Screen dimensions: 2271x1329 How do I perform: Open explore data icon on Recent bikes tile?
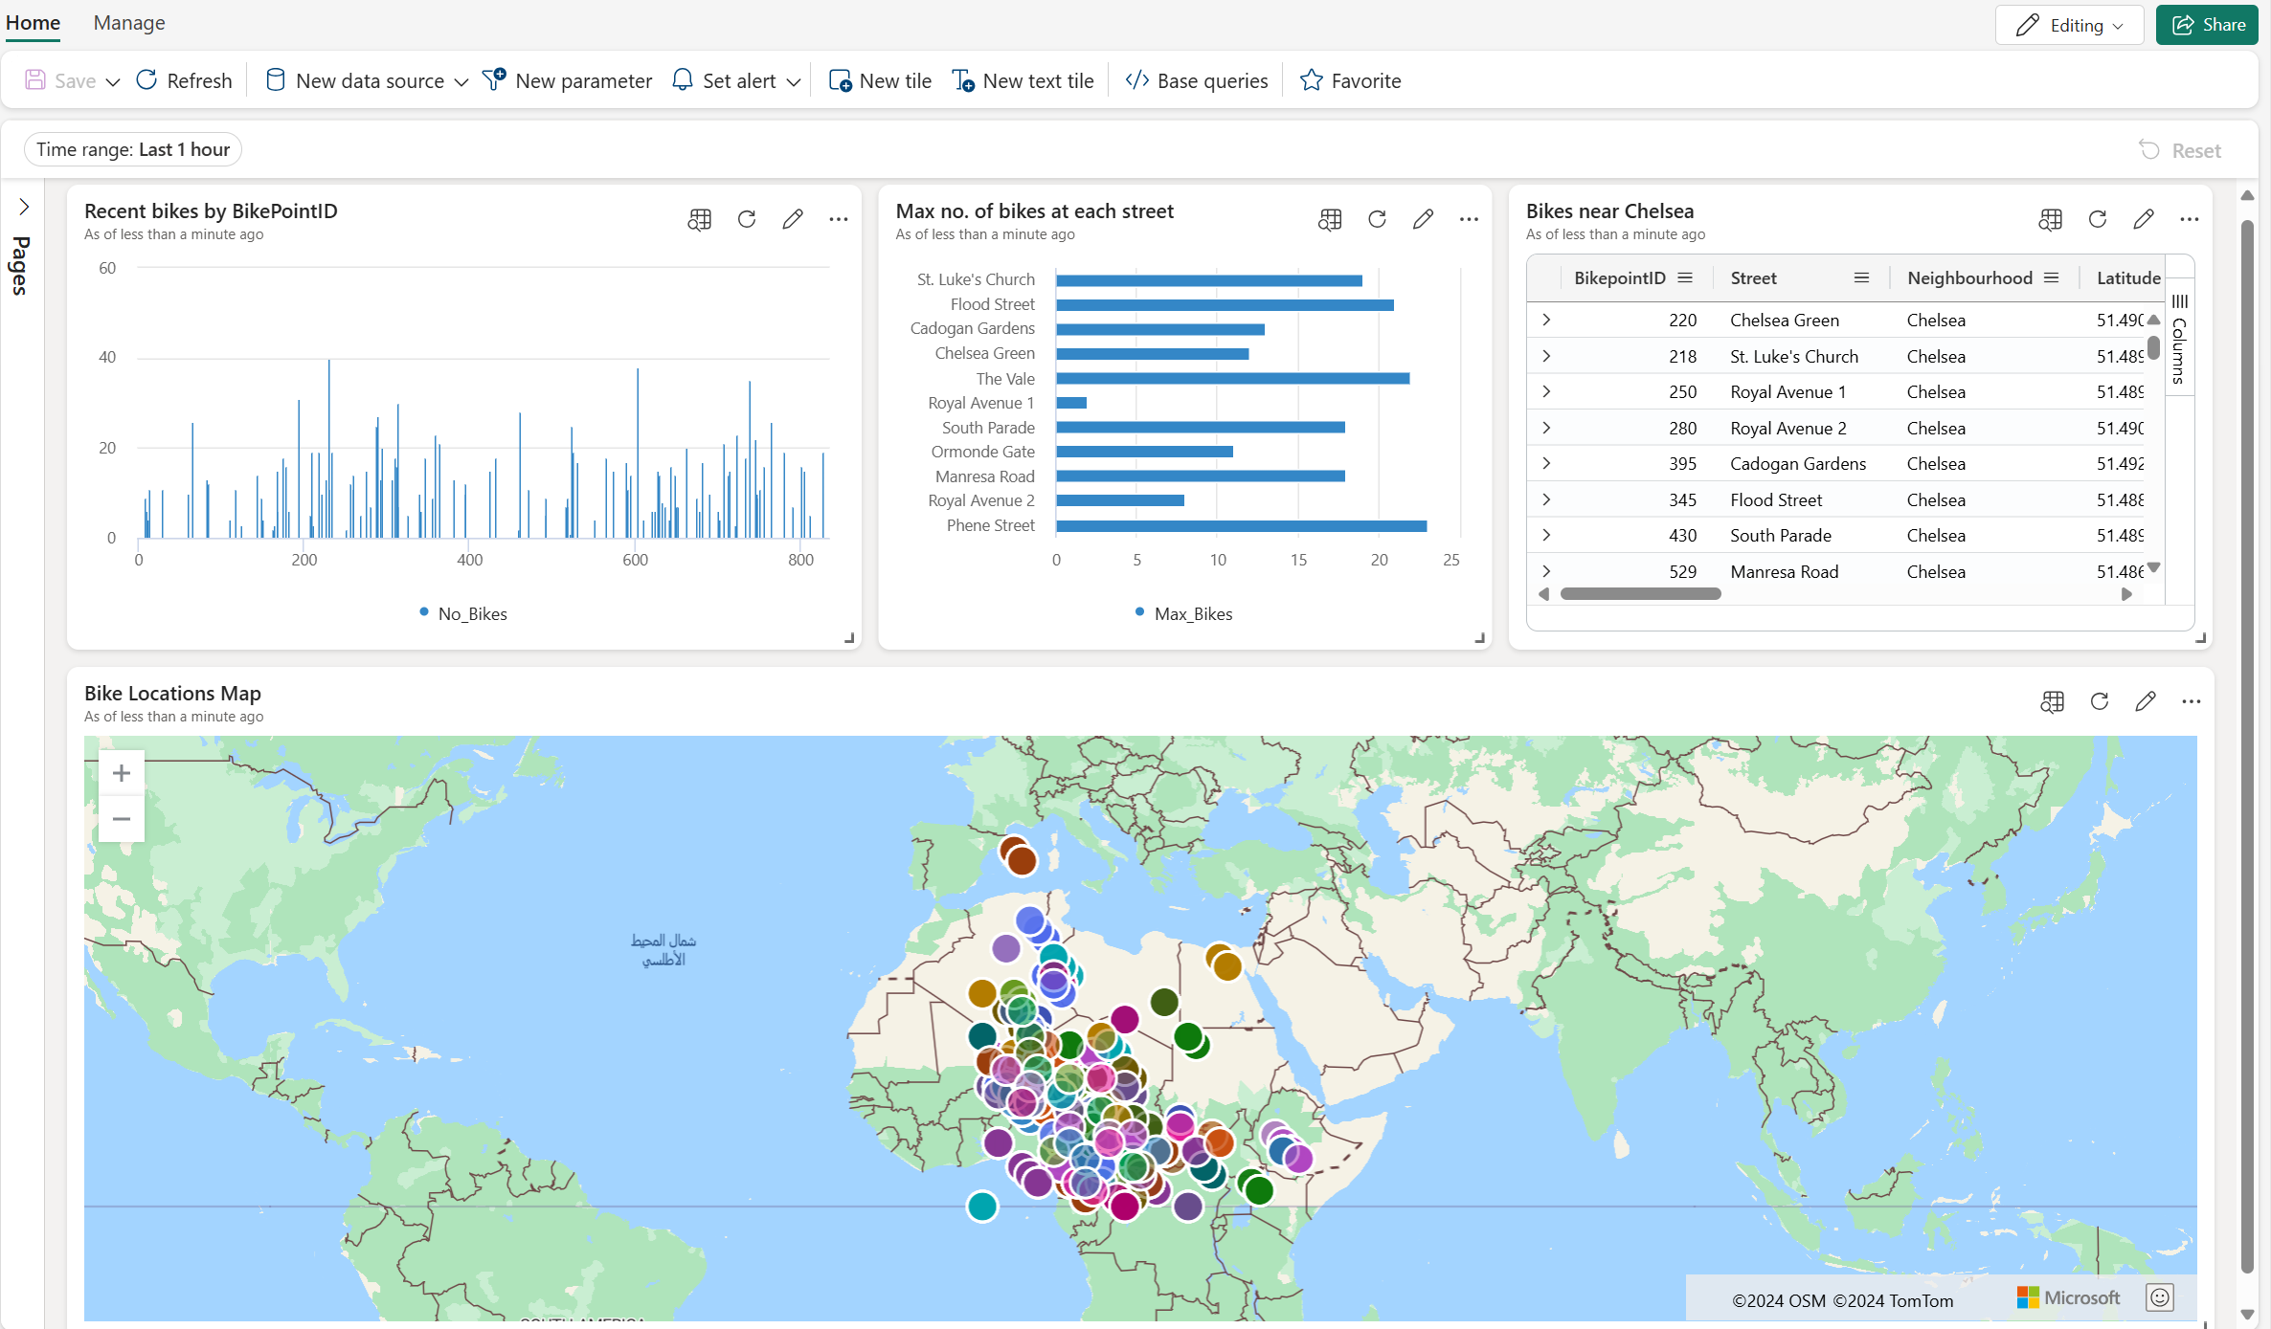click(700, 219)
